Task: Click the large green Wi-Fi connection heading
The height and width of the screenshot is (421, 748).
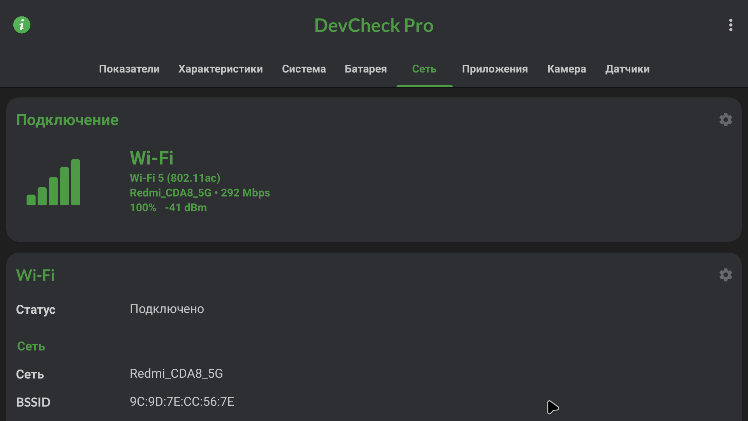Action: (x=152, y=158)
